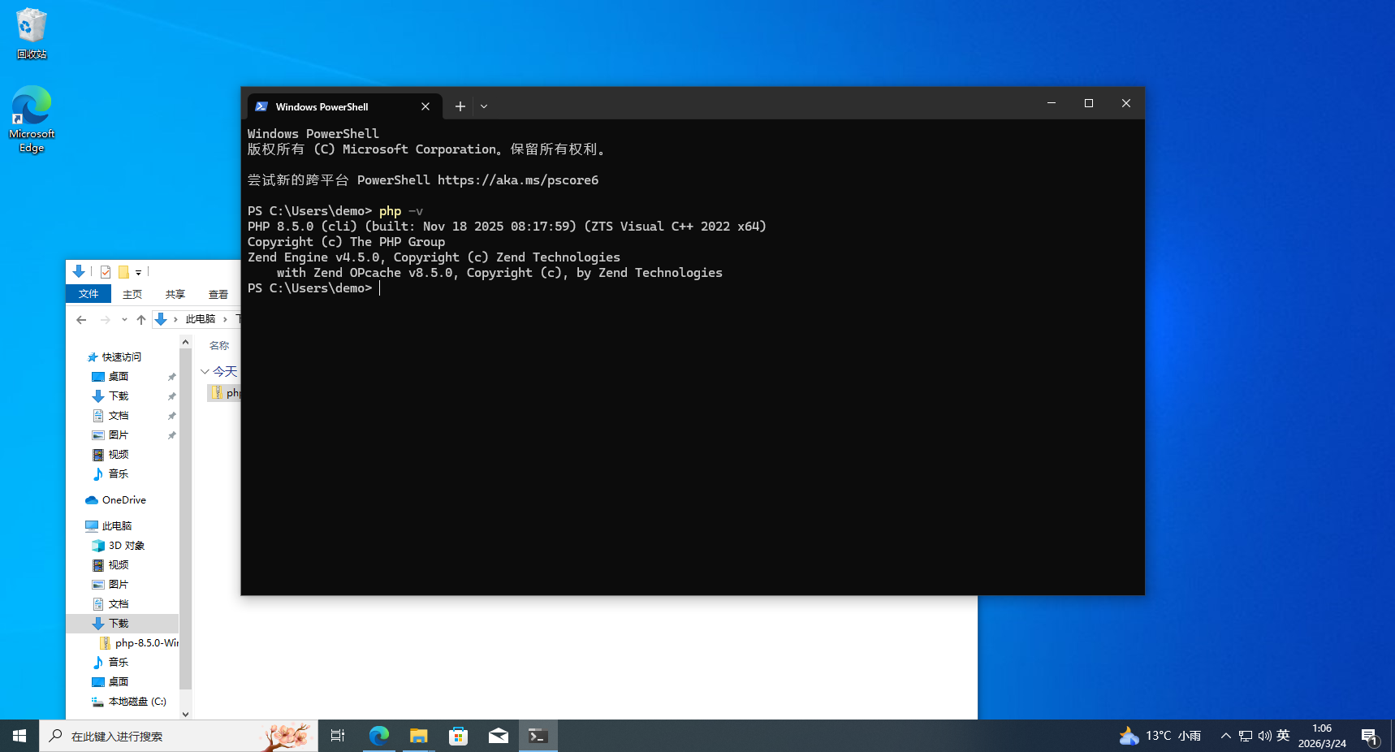Expand the recent locations dropdown chevron
1395x752 pixels.
coord(124,320)
